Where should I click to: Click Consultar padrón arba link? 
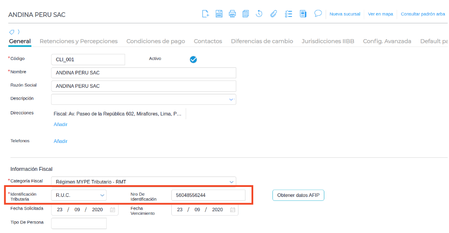[423, 14]
